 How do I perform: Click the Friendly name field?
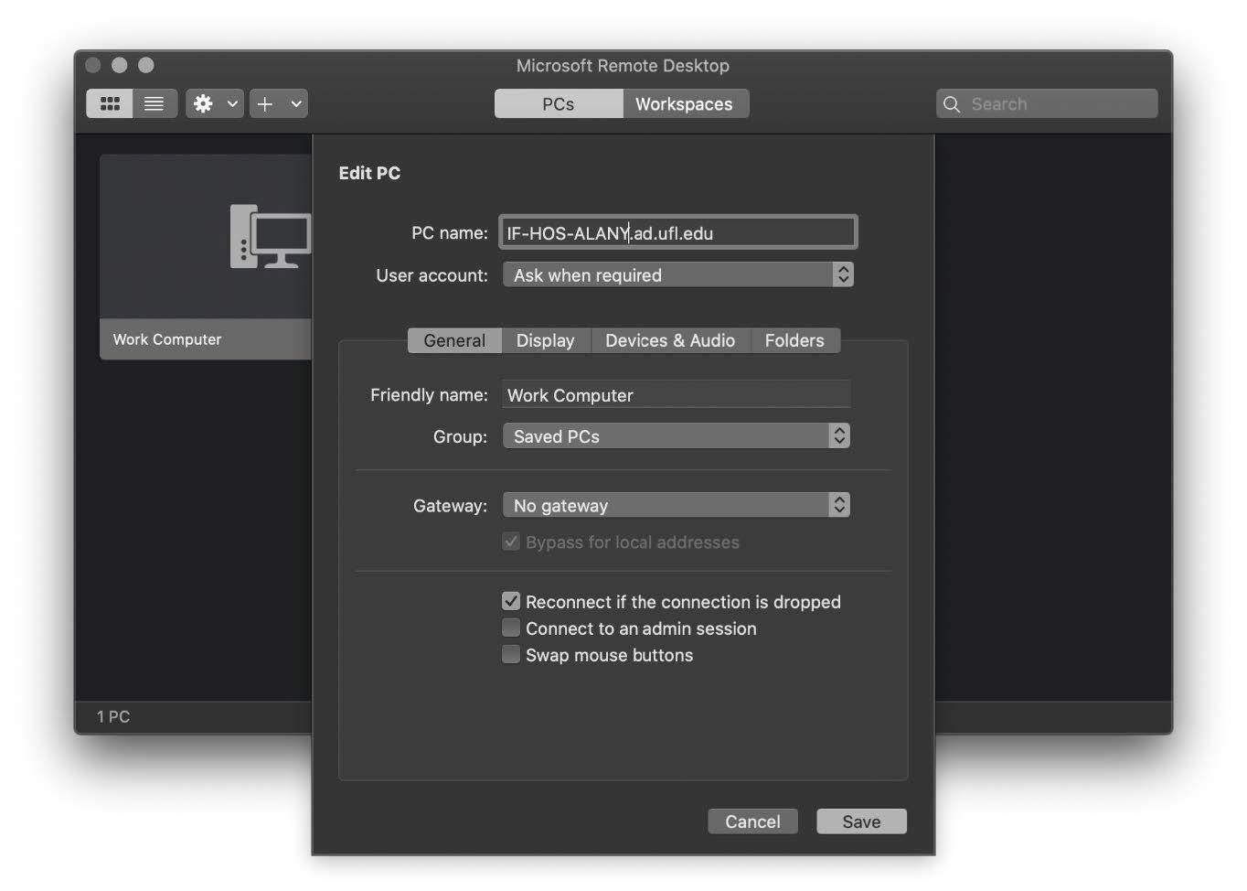(677, 395)
